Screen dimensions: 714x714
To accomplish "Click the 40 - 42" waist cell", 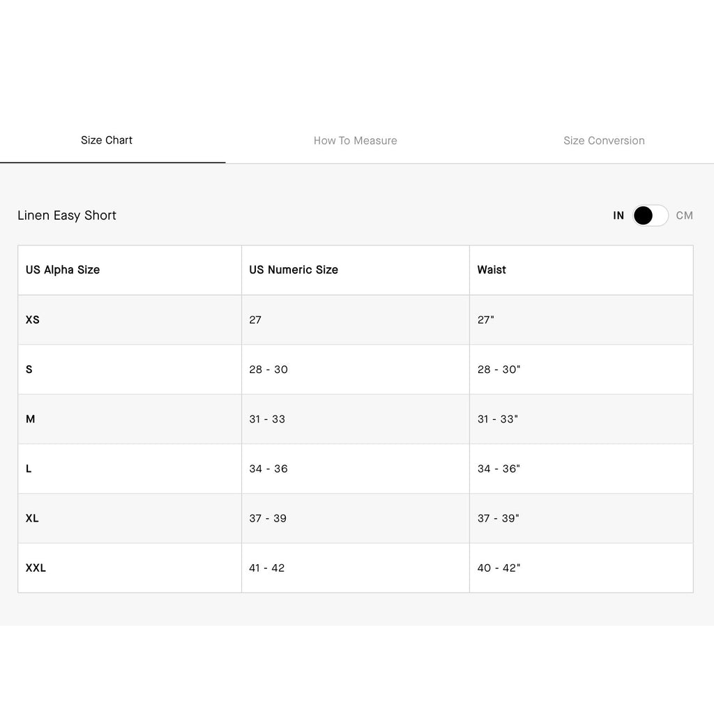I will click(x=499, y=568).
